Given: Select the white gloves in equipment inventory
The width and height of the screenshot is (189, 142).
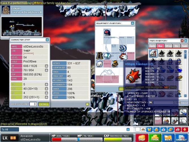Looking at the screenshot, I should 99,63.
